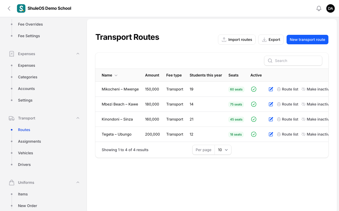Click the Uniforms bag icon in sidebar
339x211 pixels.
point(12,183)
